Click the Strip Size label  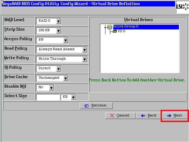15,29
